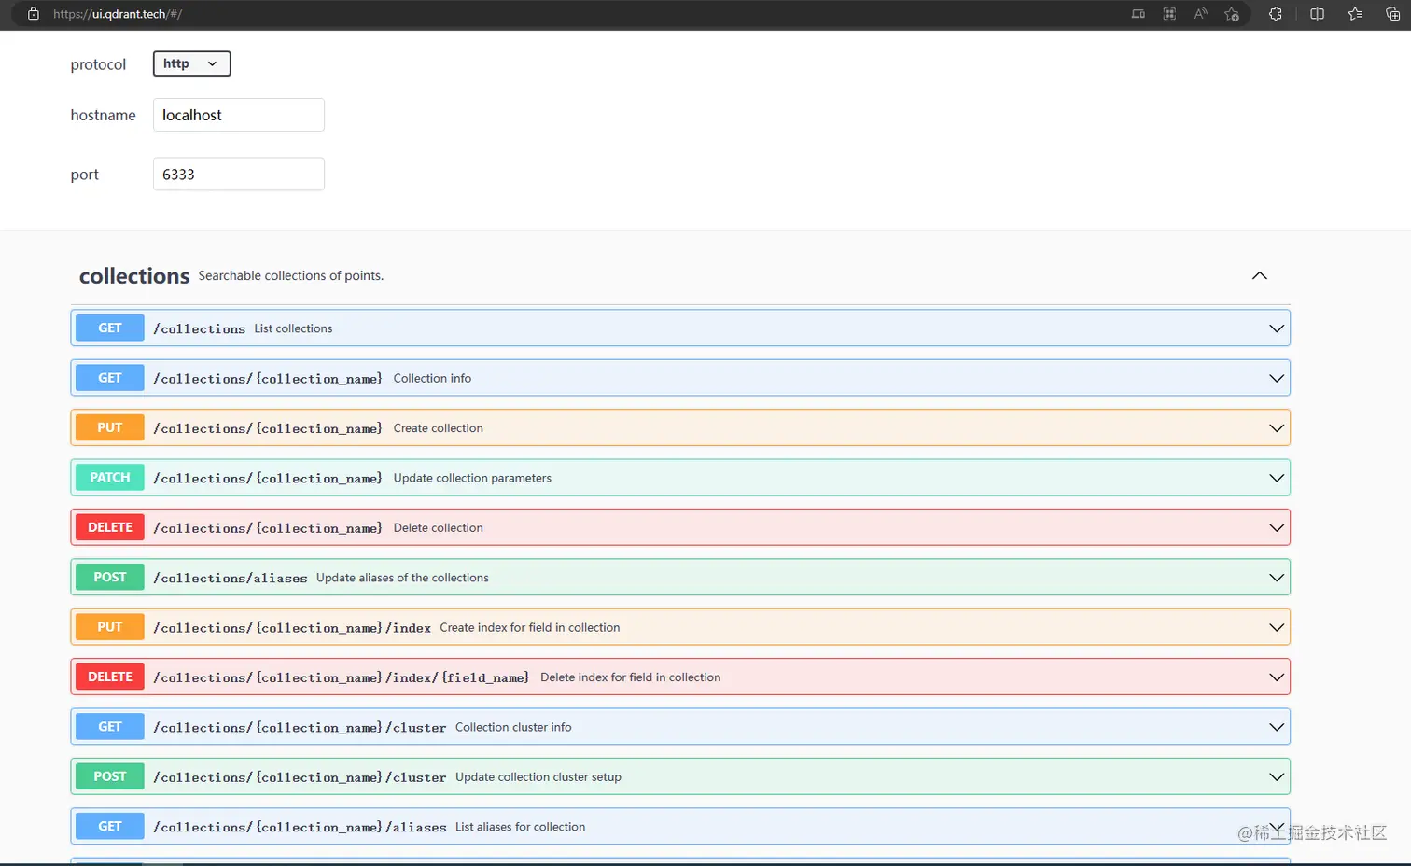Screen dimensions: 1411x866
Task: Click the address bar URL ui.qdrant.tech
Action: tap(118, 14)
